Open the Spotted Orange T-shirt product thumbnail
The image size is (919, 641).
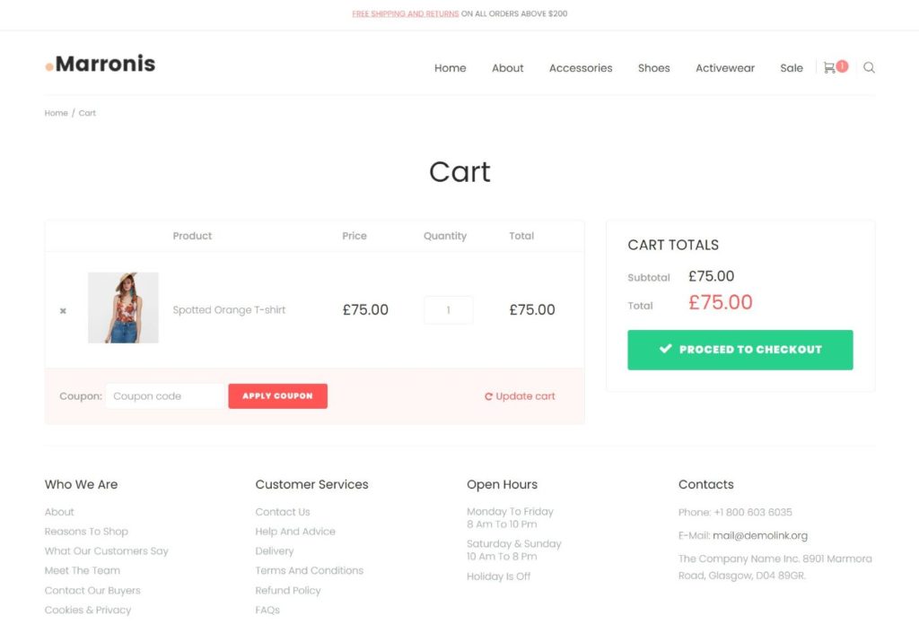[x=123, y=308]
